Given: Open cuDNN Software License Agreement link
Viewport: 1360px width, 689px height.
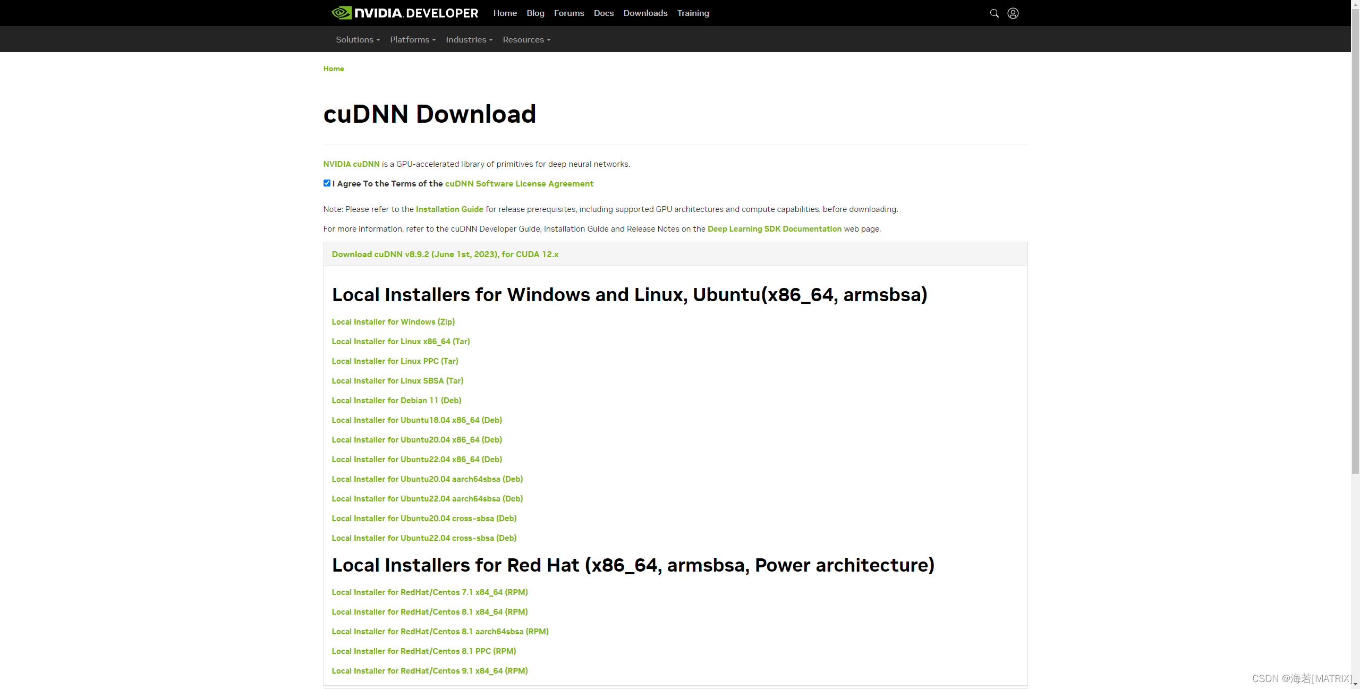Looking at the screenshot, I should (518, 184).
